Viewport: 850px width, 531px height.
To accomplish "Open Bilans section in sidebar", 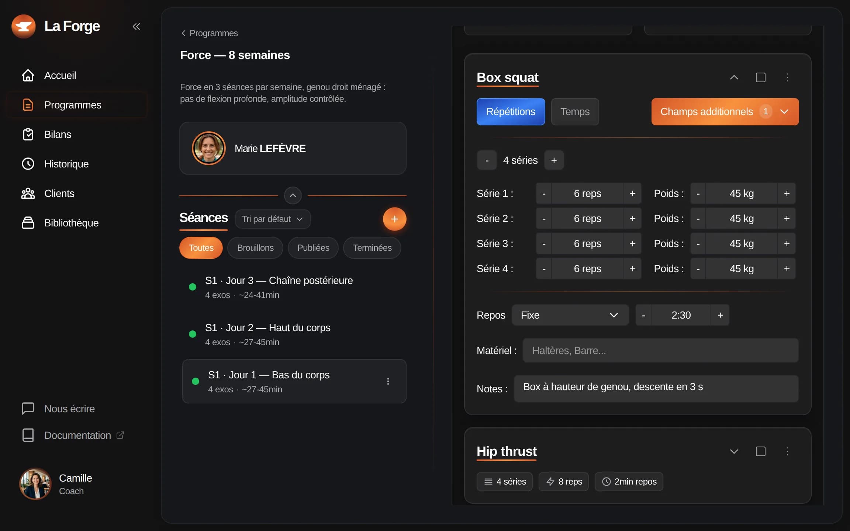I will click(77, 134).
